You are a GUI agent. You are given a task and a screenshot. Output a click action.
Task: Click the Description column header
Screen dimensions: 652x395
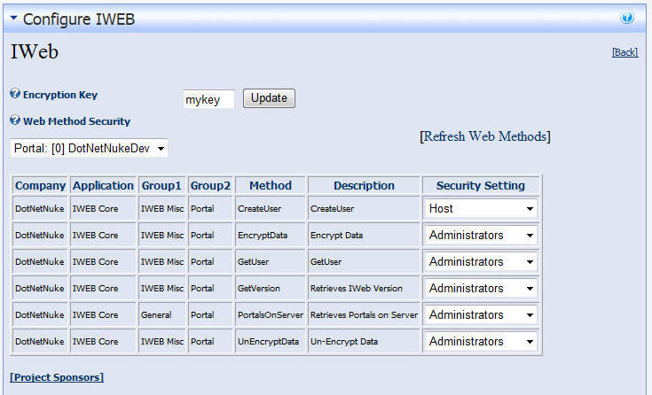tap(364, 186)
